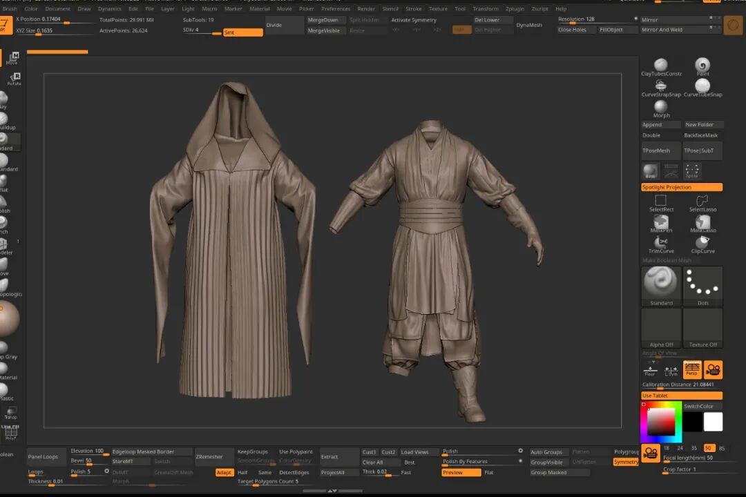Open the Dots stroke type picker
The width and height of the screenshot is (746, 497).
tap(702, 285)
